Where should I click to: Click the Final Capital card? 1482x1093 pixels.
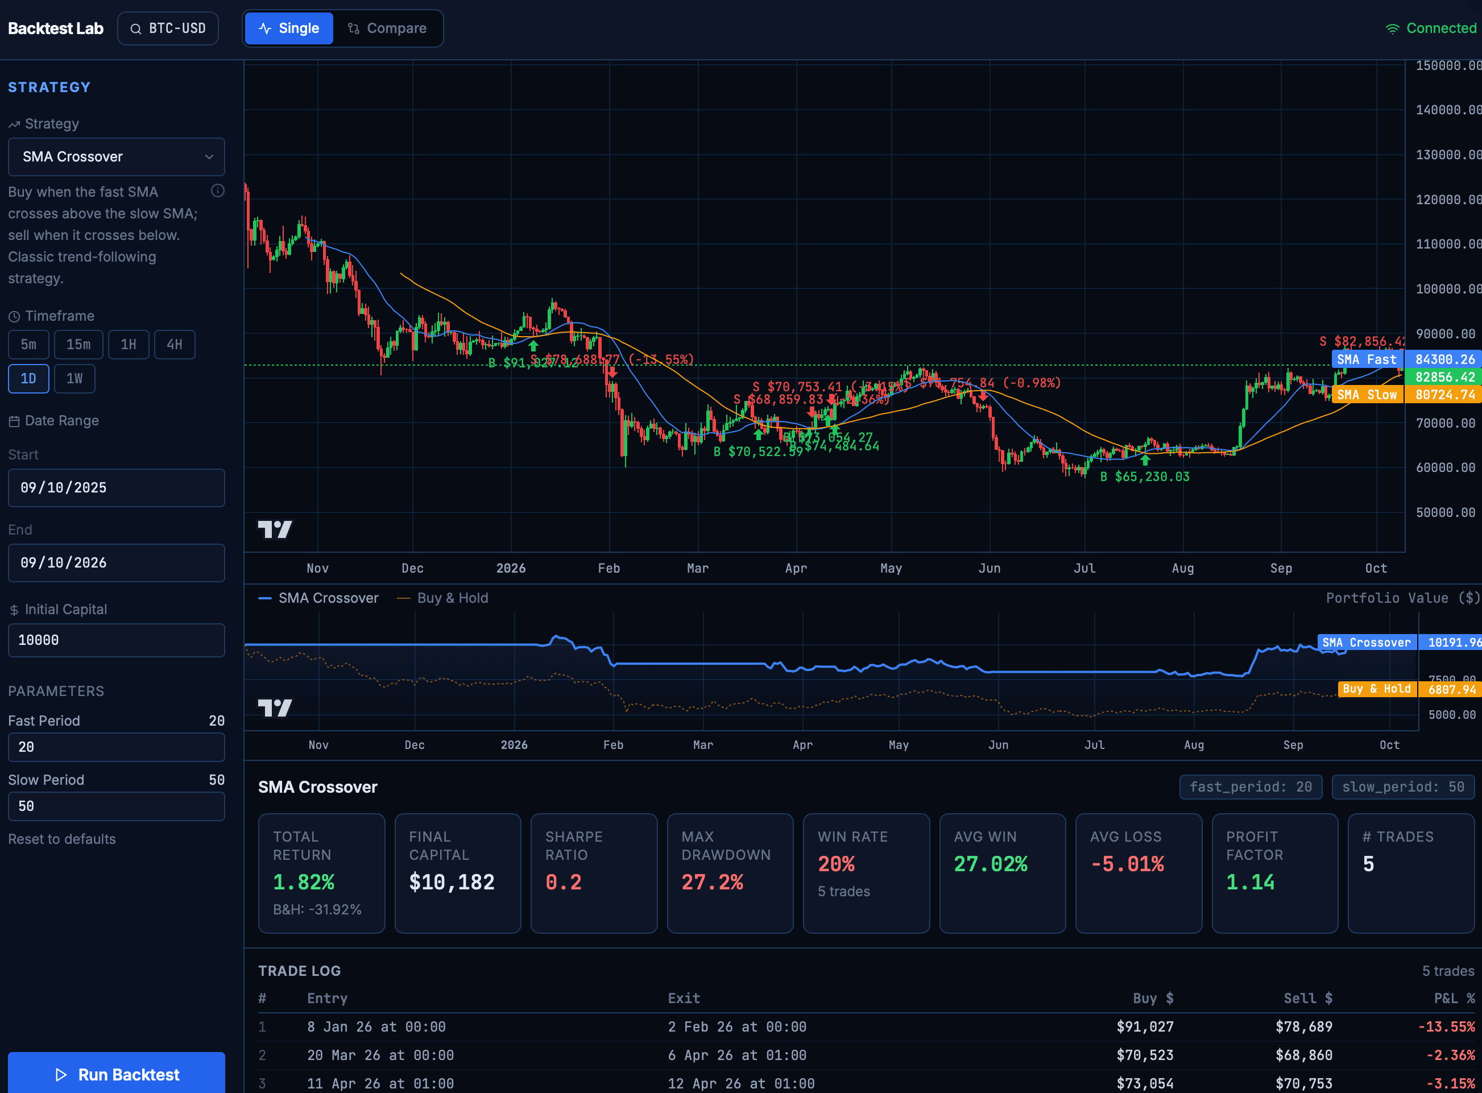[458, 873]
